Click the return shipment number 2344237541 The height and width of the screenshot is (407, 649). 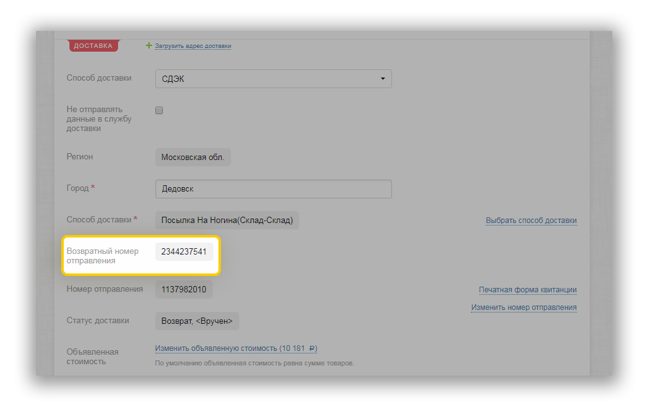coord(184,251)
